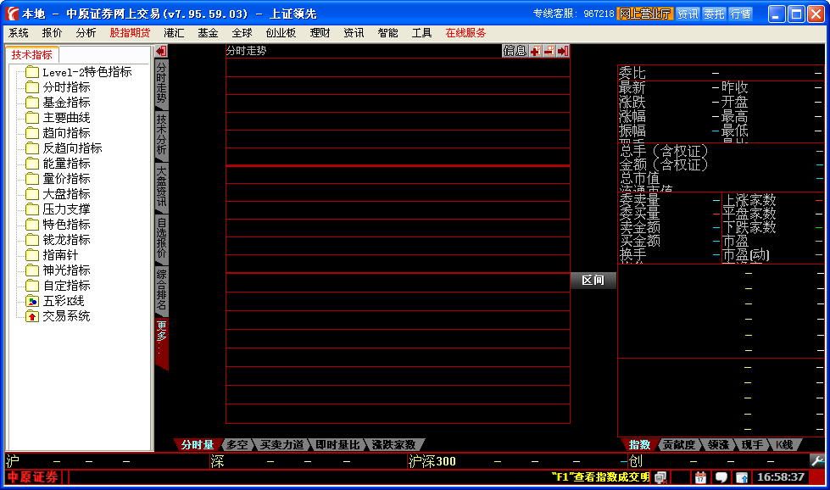Switch to the 分时量 bottom tab
The height and width of the screenshot is (490, 830).
pos(198,445)
